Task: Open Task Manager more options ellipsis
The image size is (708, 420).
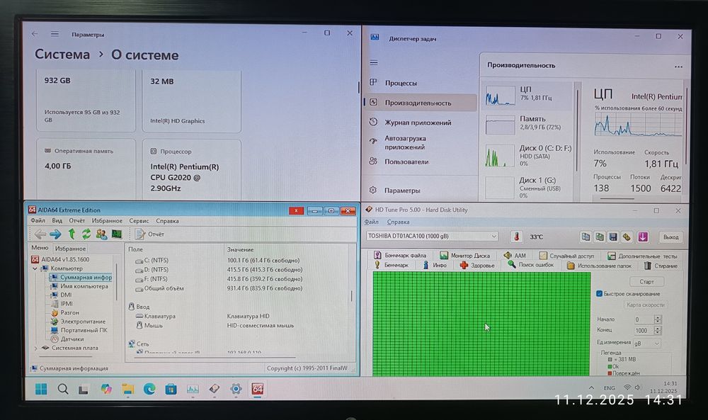Action: [x=678, y=67]
